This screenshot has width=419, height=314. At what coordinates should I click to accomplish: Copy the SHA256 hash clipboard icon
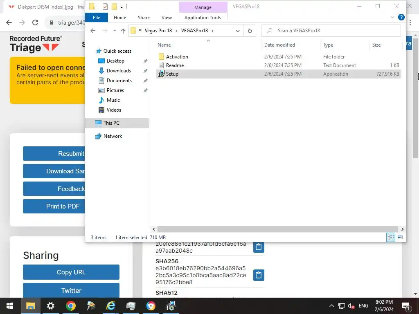pyautogui.click(x=259, y=275)
